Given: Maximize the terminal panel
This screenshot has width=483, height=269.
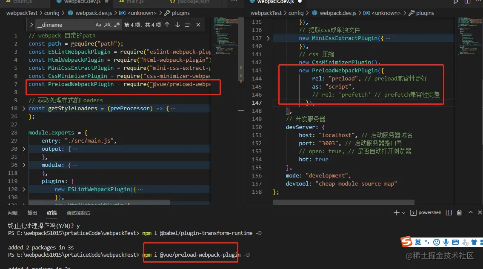Looking at the screenshot, I should click(x=471, y=212).
